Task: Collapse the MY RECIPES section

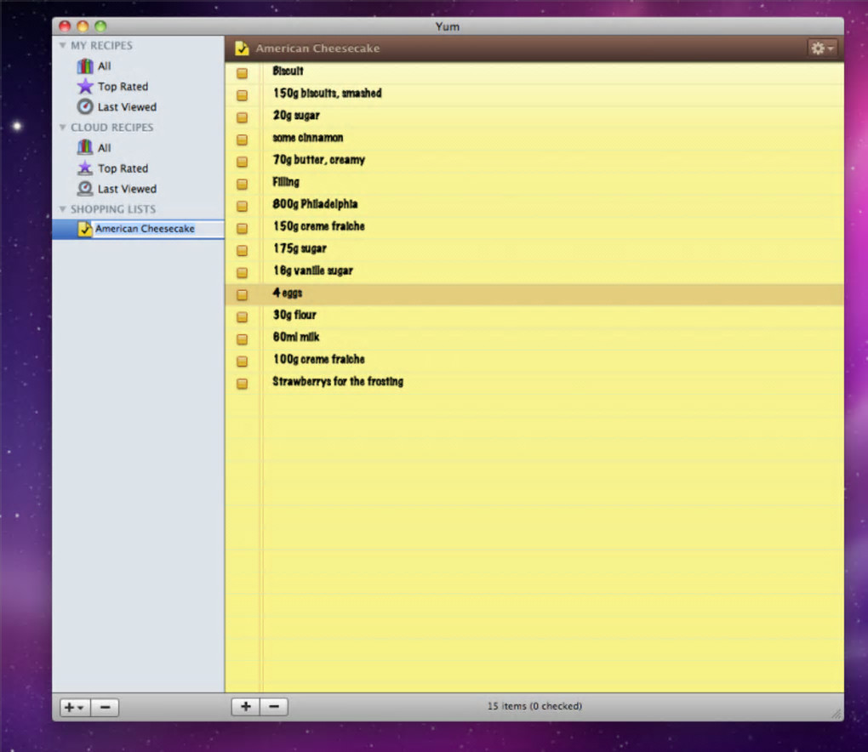Action: [63, 45]
